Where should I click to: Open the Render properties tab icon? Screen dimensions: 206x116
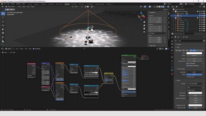point(172,41)
